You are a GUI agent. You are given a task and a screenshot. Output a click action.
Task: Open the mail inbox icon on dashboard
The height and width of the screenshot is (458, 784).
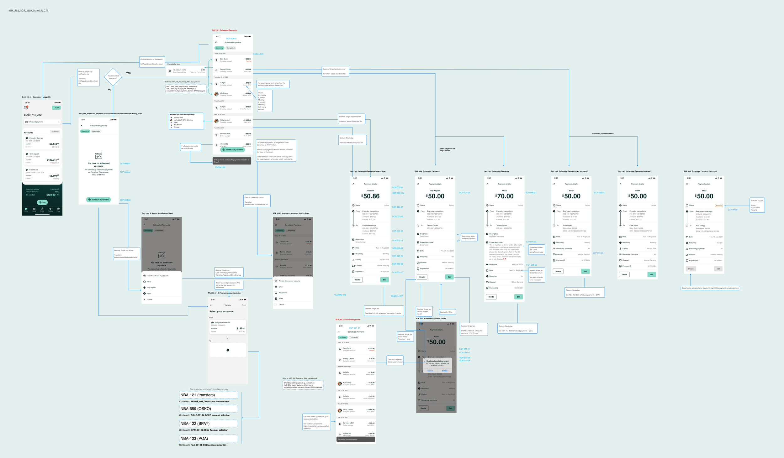pos(26,107)
